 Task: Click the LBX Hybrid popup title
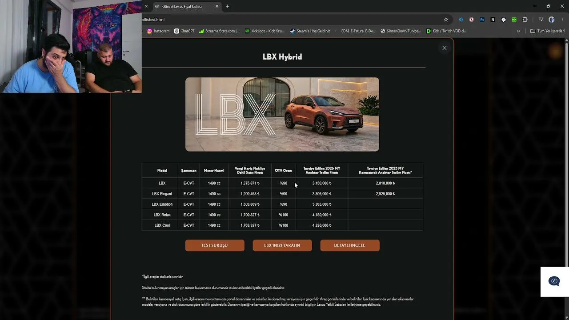pos(282,57)
